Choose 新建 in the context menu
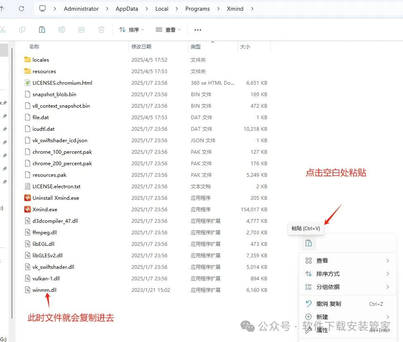403x342 pixels. [347, 317]
